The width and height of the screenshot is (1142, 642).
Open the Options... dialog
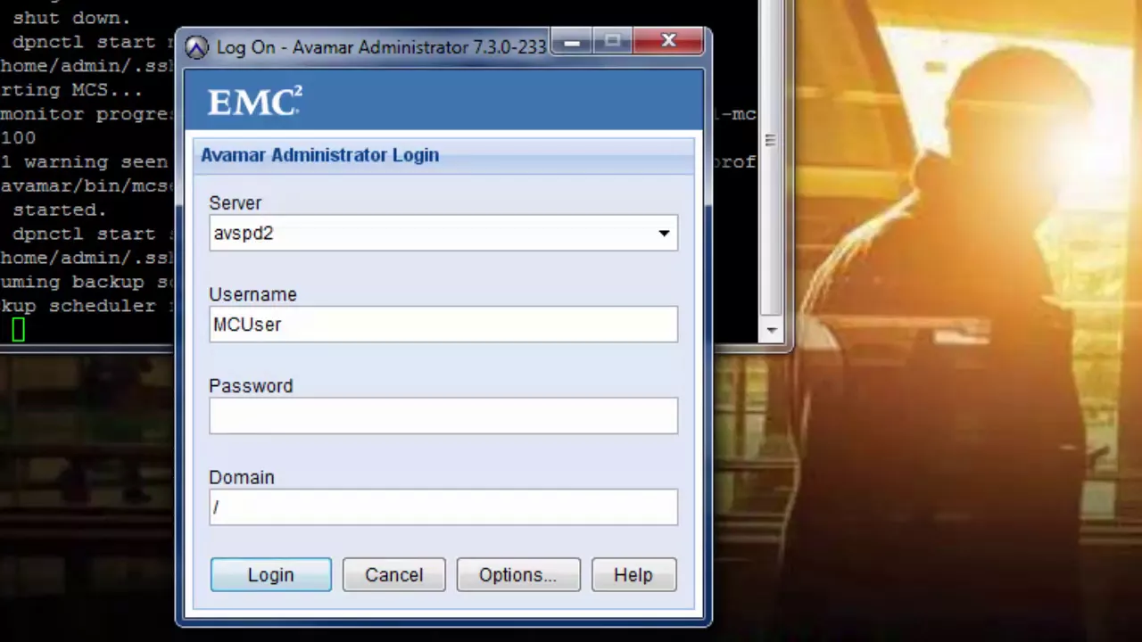pos(517,575)
